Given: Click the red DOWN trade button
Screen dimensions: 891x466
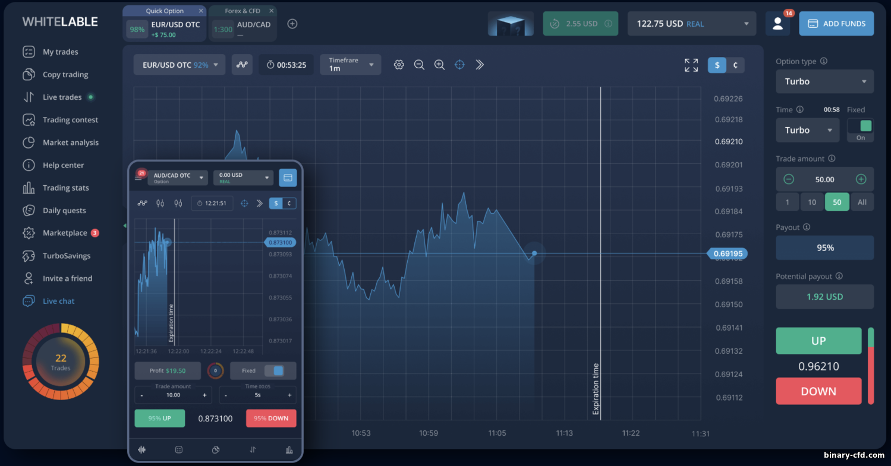Looking at the screenshot, I should click(818, 391).
